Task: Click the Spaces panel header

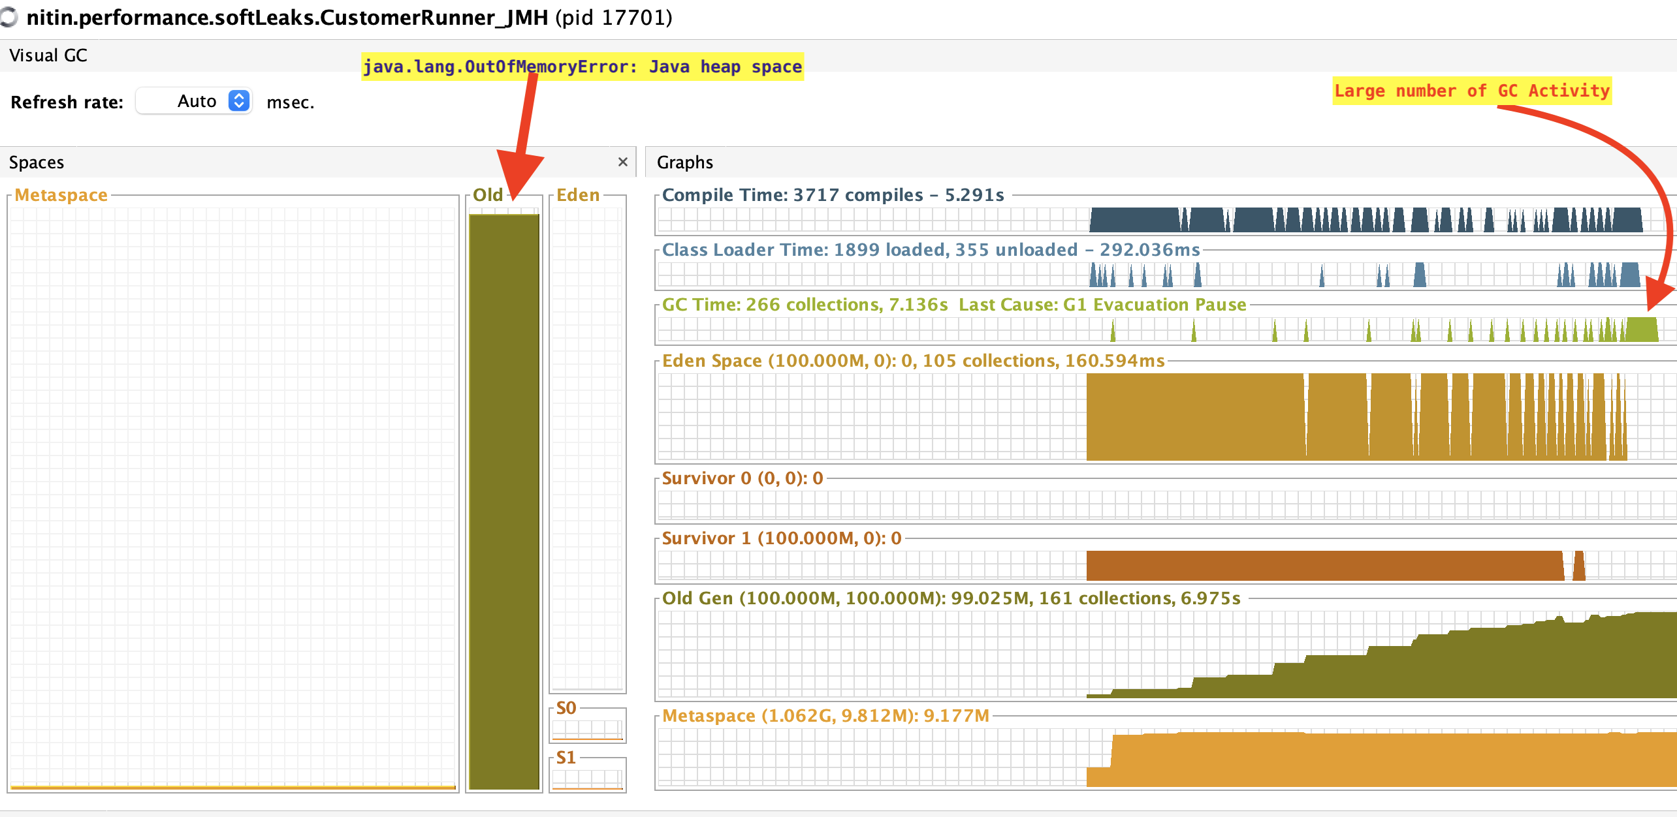Action: [x=37, y=162]
